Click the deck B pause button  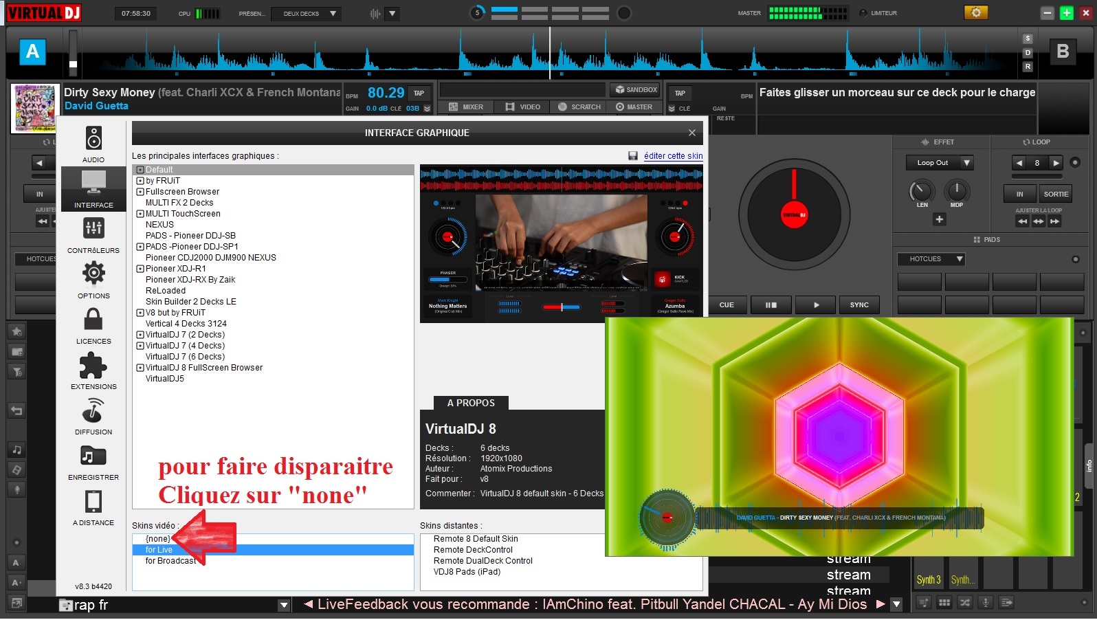click(771, 305)
